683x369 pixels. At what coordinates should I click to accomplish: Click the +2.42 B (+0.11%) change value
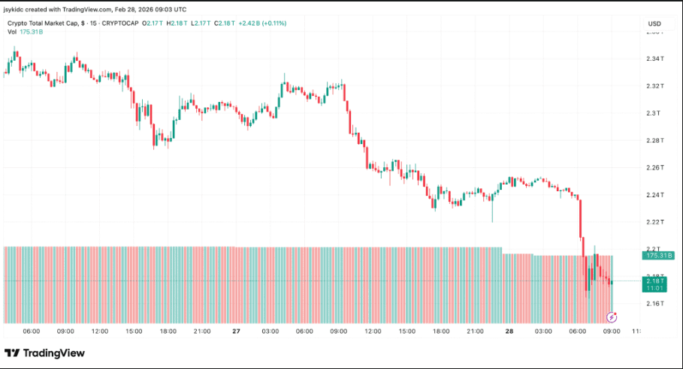(261, 23)
